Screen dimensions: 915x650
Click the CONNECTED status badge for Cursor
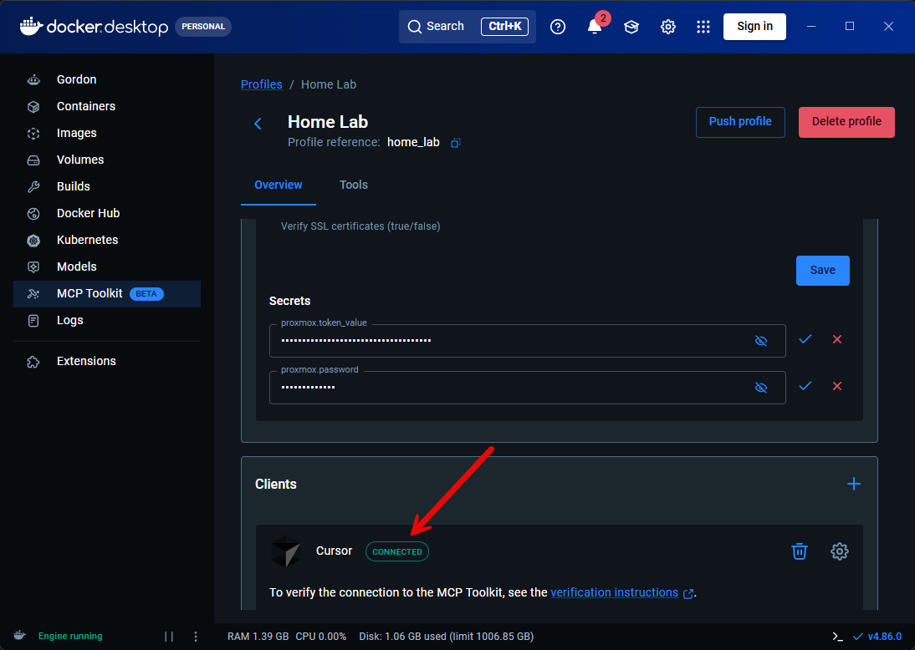point(397,551)
